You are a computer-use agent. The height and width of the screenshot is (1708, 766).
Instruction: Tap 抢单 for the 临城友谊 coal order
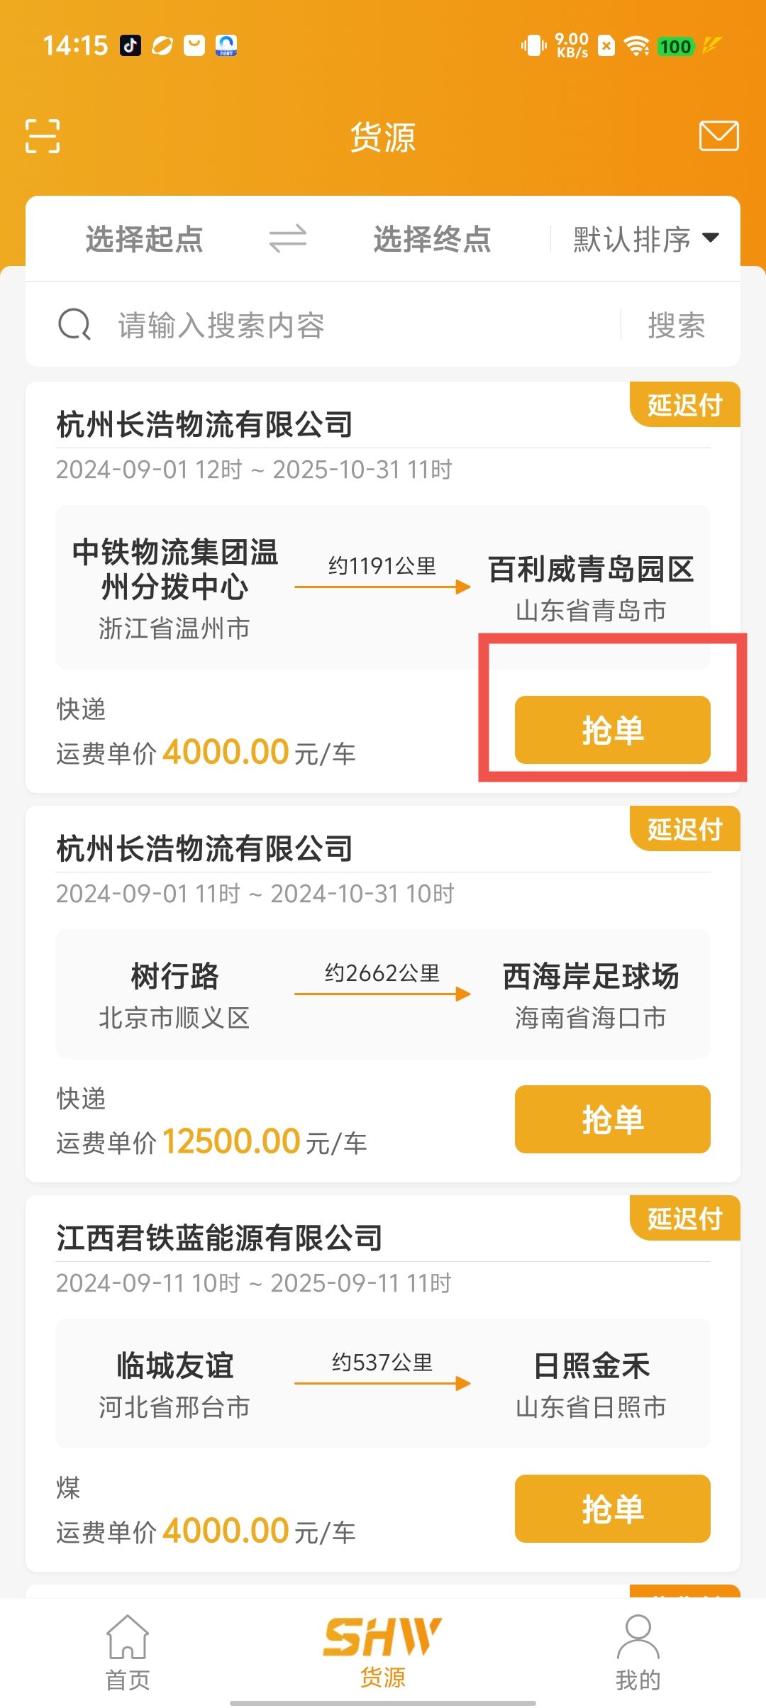[613, 1509]
